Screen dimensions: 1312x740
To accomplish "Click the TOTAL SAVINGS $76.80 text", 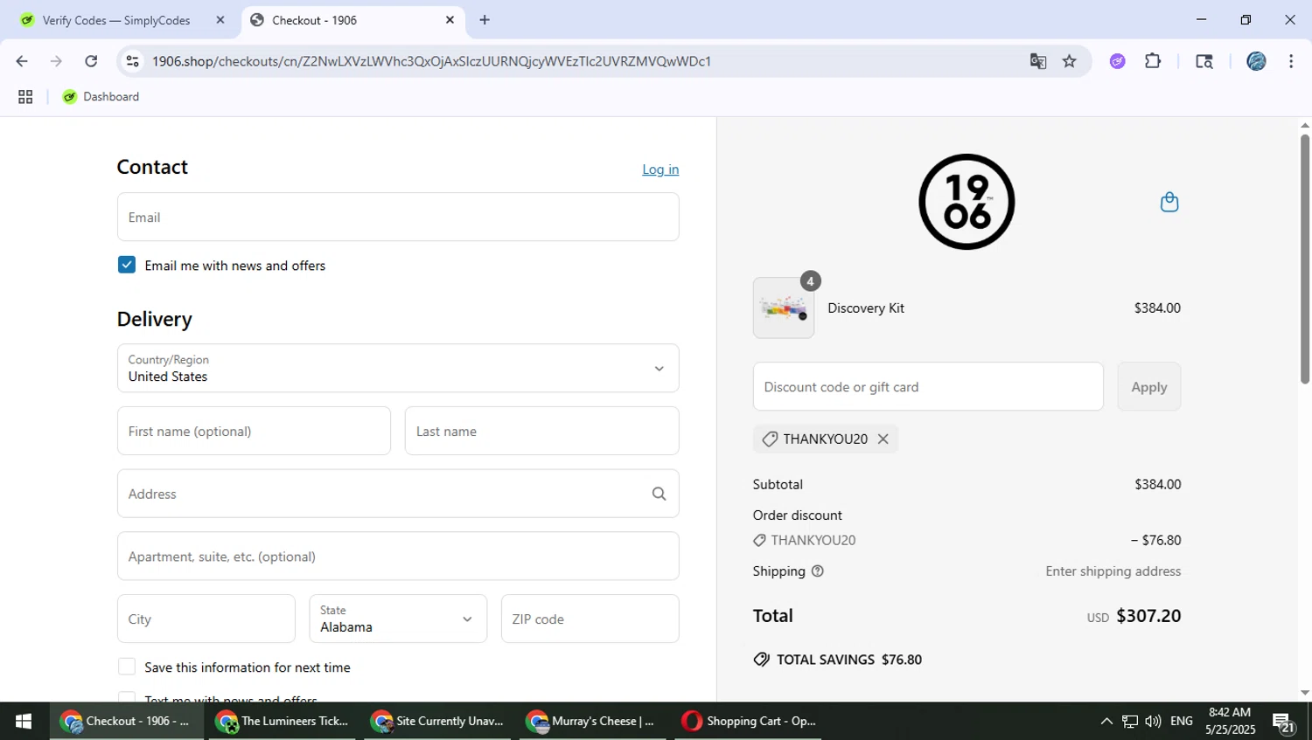I will point(838,660).
